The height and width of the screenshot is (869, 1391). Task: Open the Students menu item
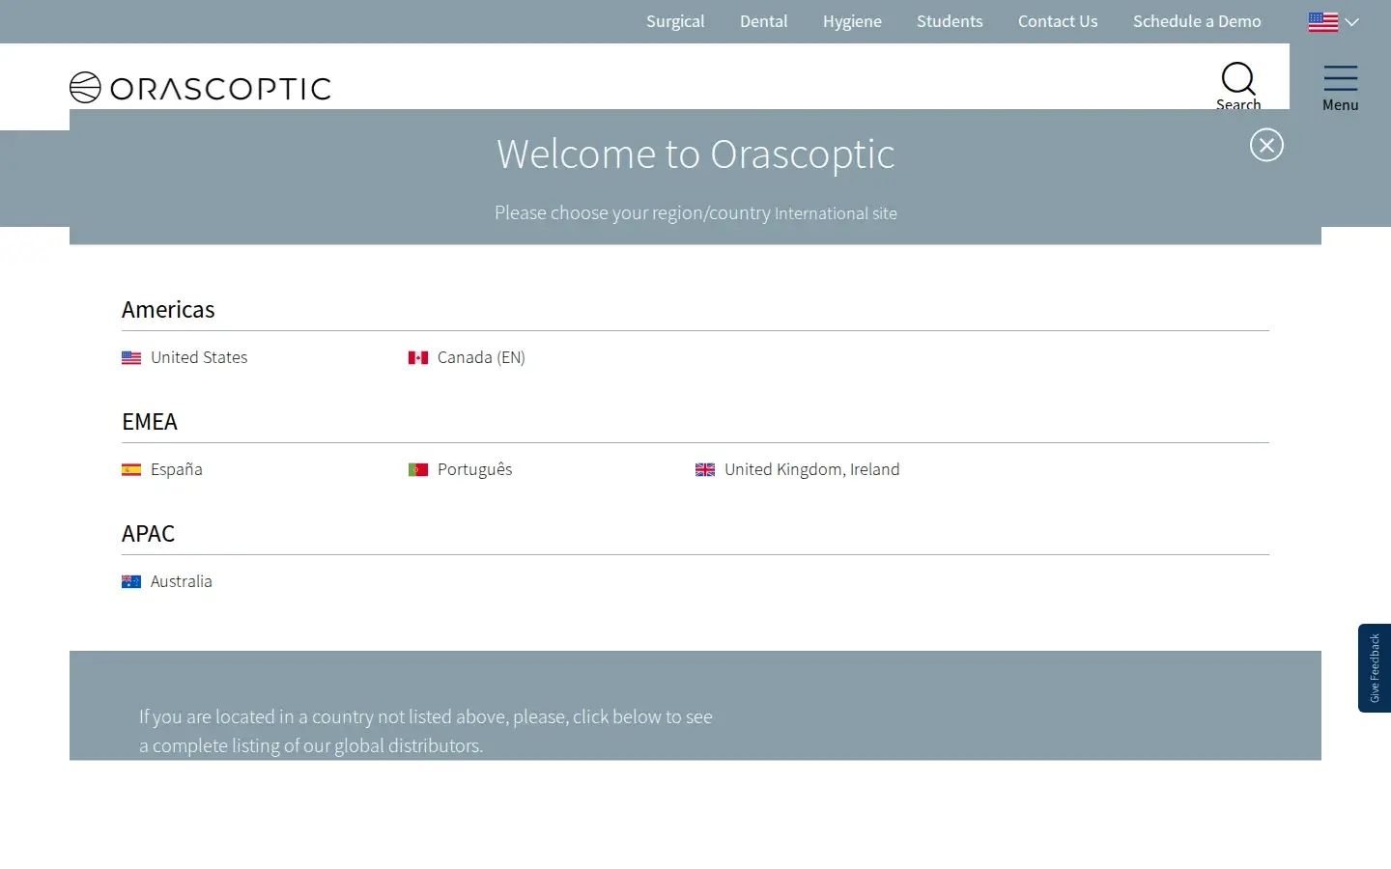click(950, 21)
